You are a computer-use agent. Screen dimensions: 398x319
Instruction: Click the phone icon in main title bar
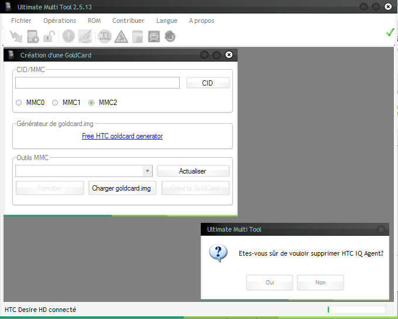(8, 6)
